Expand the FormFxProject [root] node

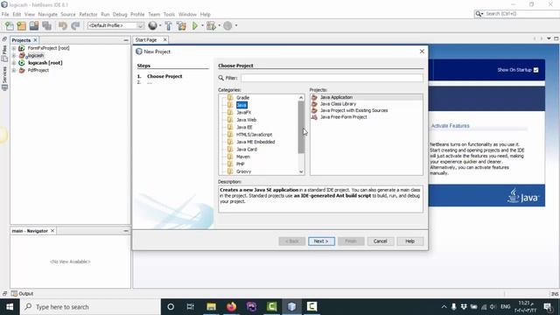tap(14, 48)
